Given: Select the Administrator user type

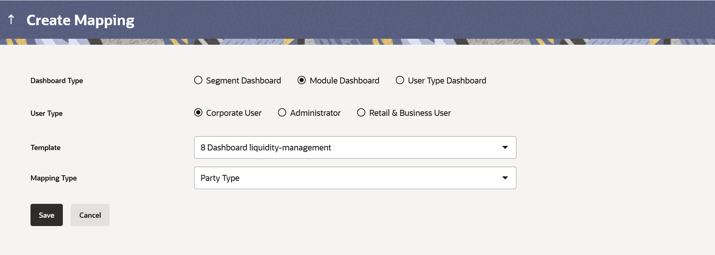Looking at the screenshot, I should click(x=282, y=112).
